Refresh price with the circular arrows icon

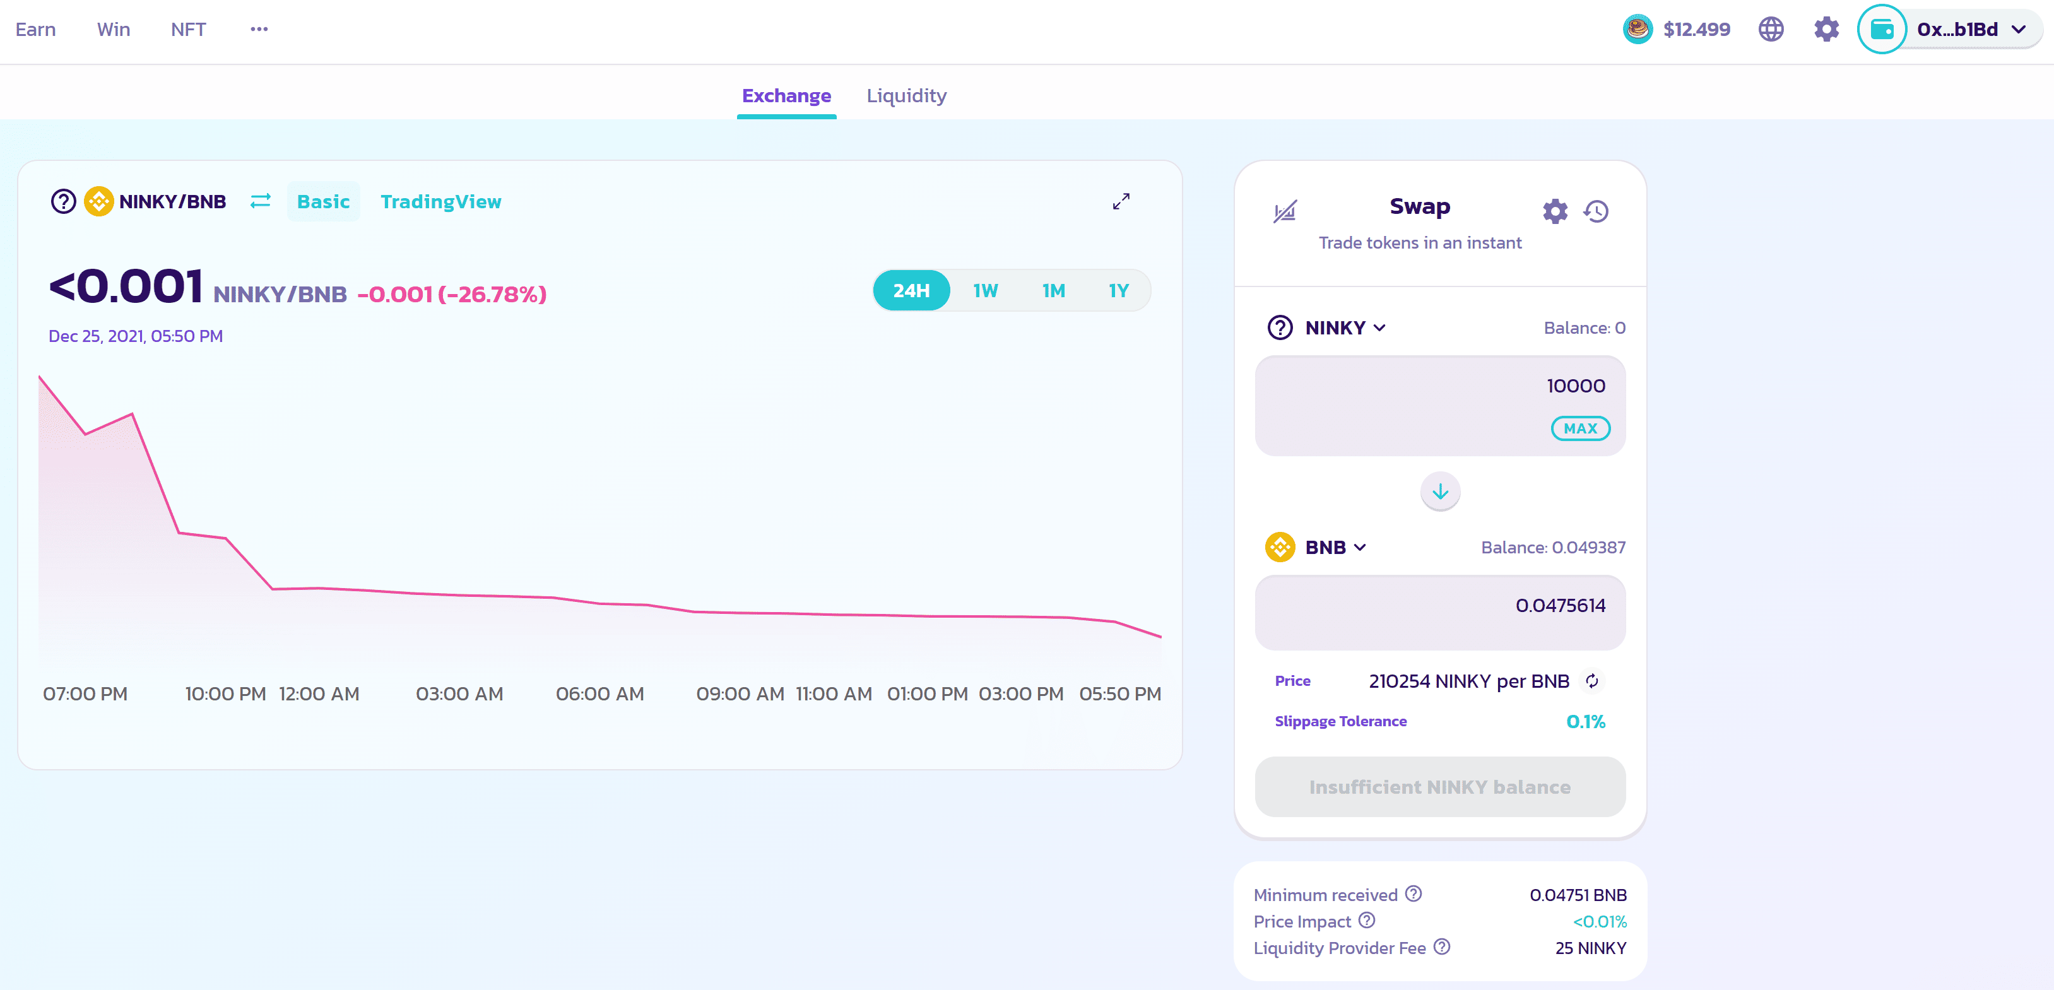[1591, 681]
